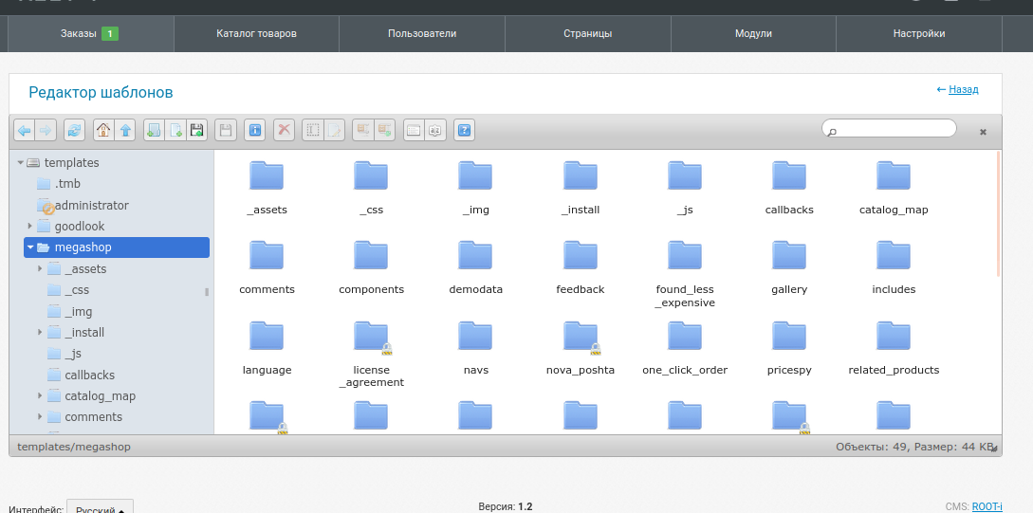Open the Каталог товаров tab
1033x513 pixels.
coord(256,33)
